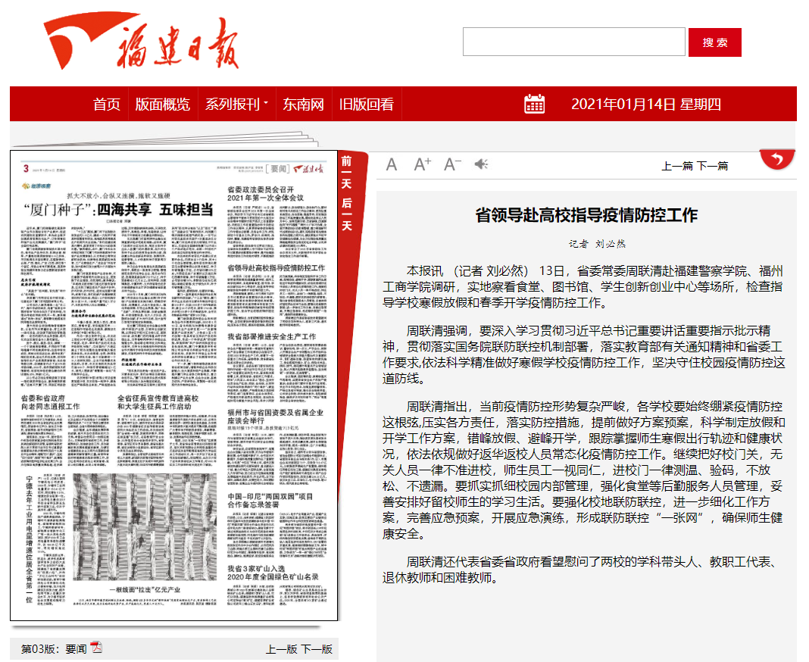Increase article font size with A+
Image resolution: width=809 pixels, height=662 pixels.
click(423, 164)
